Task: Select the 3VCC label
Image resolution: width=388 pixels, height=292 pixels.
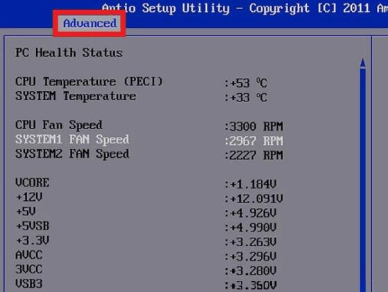Action: [x=29, y=270]
